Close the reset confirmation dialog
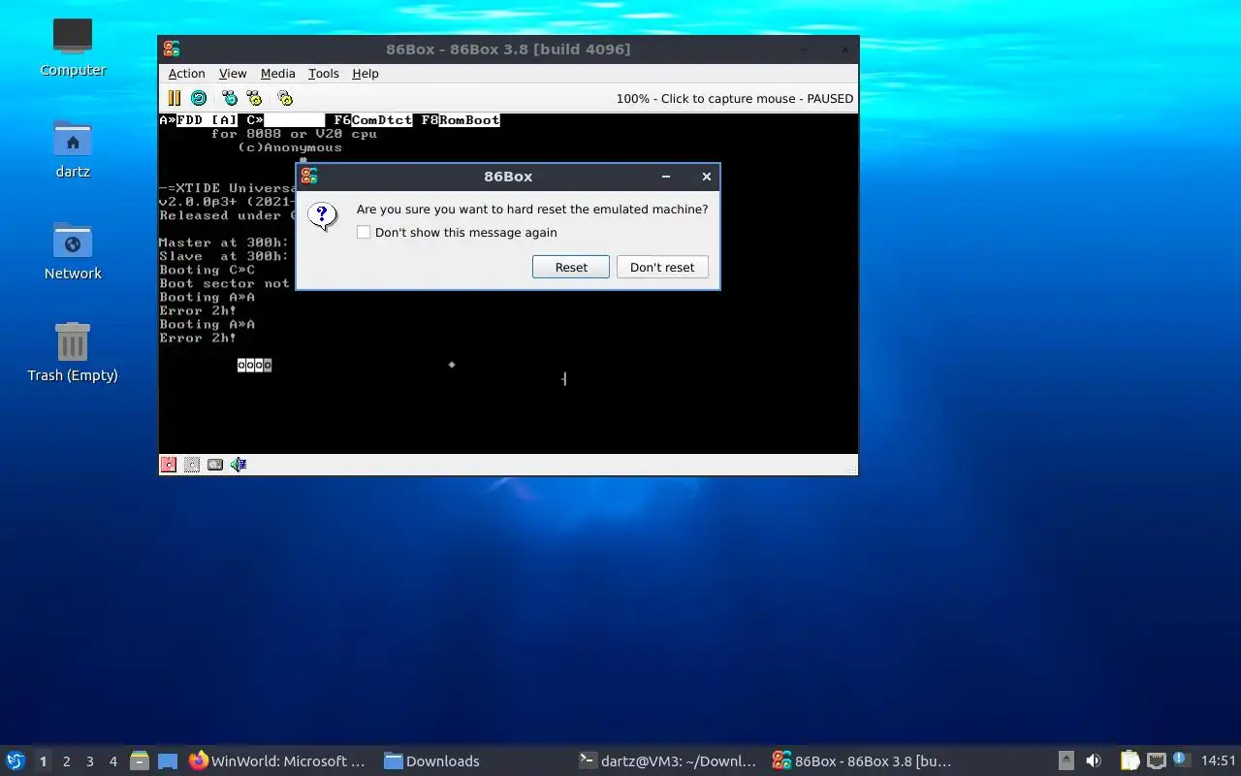 coord(707,177)
